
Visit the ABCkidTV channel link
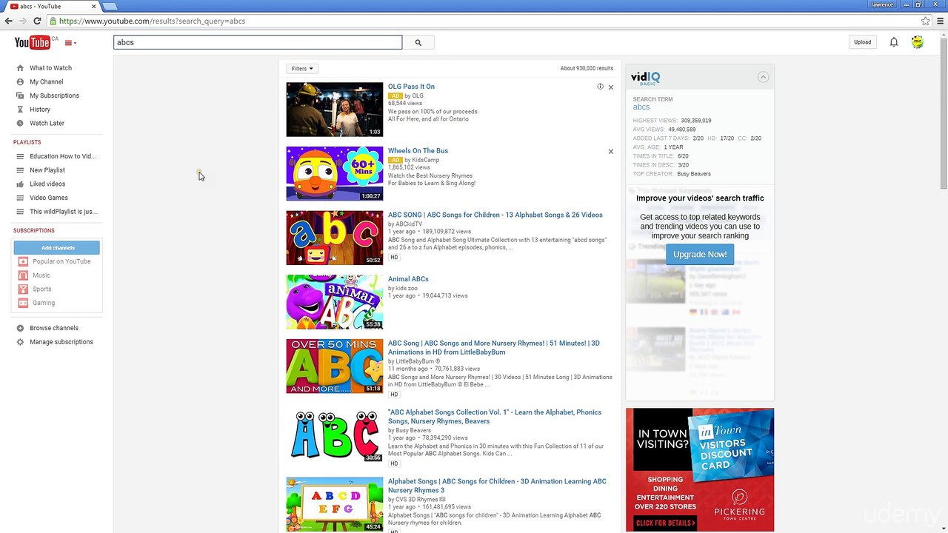[x=409, y=224]
